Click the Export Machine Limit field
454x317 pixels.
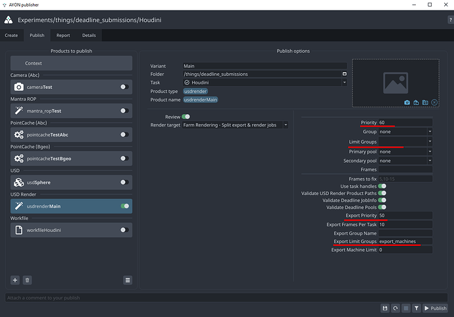pyautogui.click(x=405, y=250)
